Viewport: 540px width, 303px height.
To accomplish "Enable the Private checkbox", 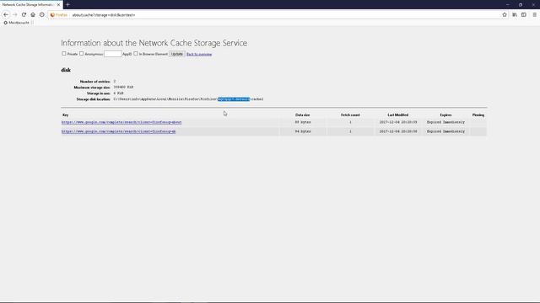I will pyautogui.click(x=64, y=54).
